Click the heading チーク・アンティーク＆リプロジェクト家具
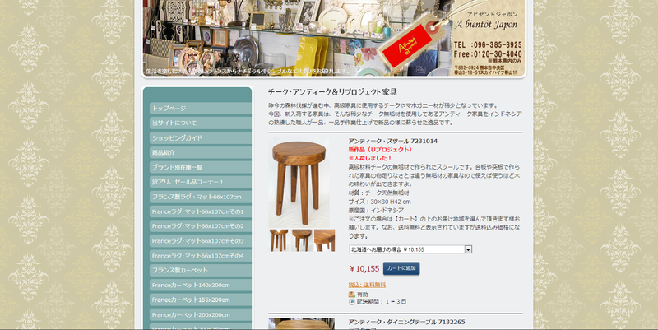 (332, 92)
